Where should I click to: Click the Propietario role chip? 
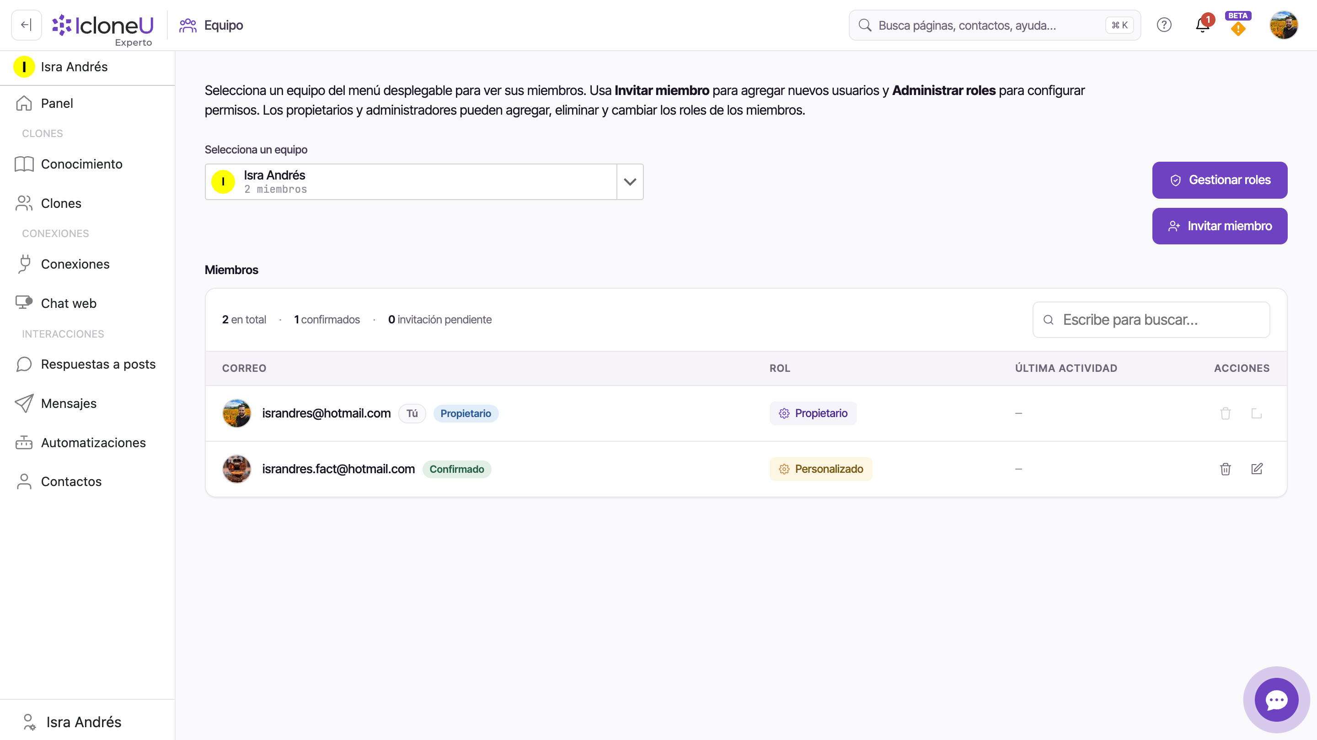coord(813,413)
